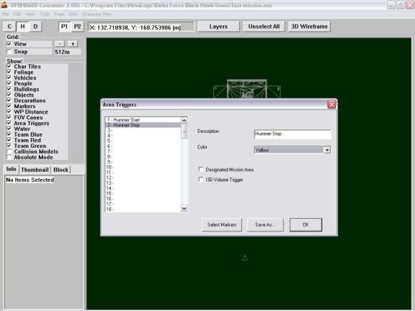The image size is (415, 311).
Task: Click the Select Markers button
Action: (222, 225)
